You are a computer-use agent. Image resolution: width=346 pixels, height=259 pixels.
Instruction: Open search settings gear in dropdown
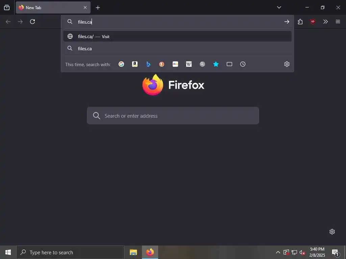click(287, 64)
